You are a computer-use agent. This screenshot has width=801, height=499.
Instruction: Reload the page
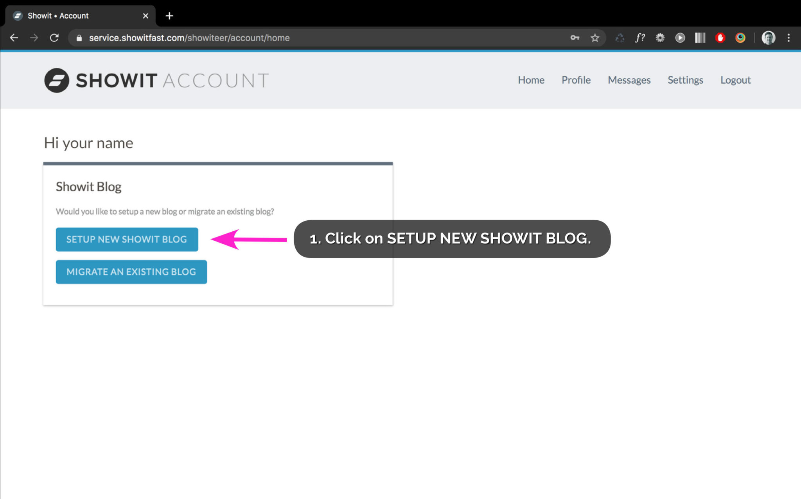pyautogui.click(x=54, y=38)
